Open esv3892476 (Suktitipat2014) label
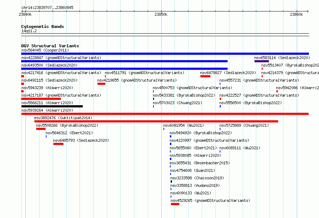The image size is (319, 218). (63, 118)
